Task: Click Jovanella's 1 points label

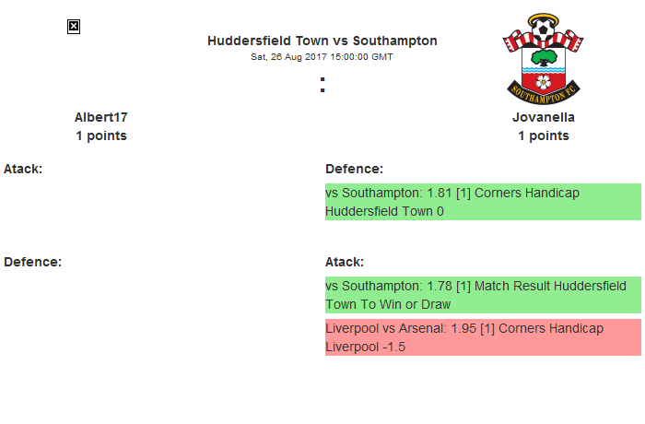Action: [x=543, y=135]
